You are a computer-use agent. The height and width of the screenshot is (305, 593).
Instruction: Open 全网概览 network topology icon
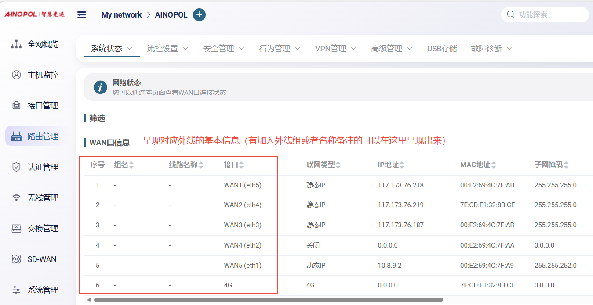pos(16,44)
